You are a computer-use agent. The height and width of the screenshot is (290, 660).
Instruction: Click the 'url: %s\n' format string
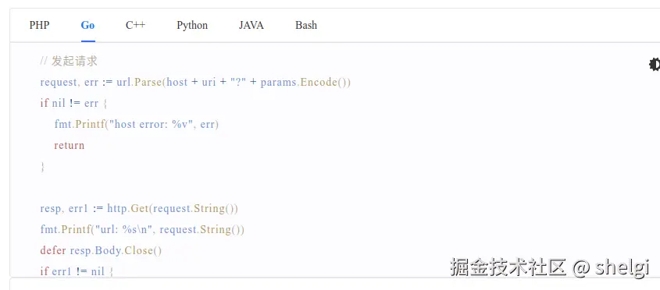coord(125,229)
